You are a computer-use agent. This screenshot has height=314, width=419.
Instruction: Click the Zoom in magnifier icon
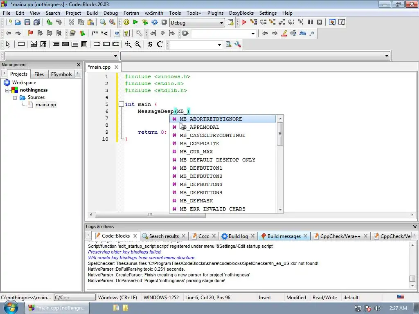[128, 44]
